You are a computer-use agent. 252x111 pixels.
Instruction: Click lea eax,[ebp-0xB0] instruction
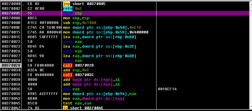(100, 37)
